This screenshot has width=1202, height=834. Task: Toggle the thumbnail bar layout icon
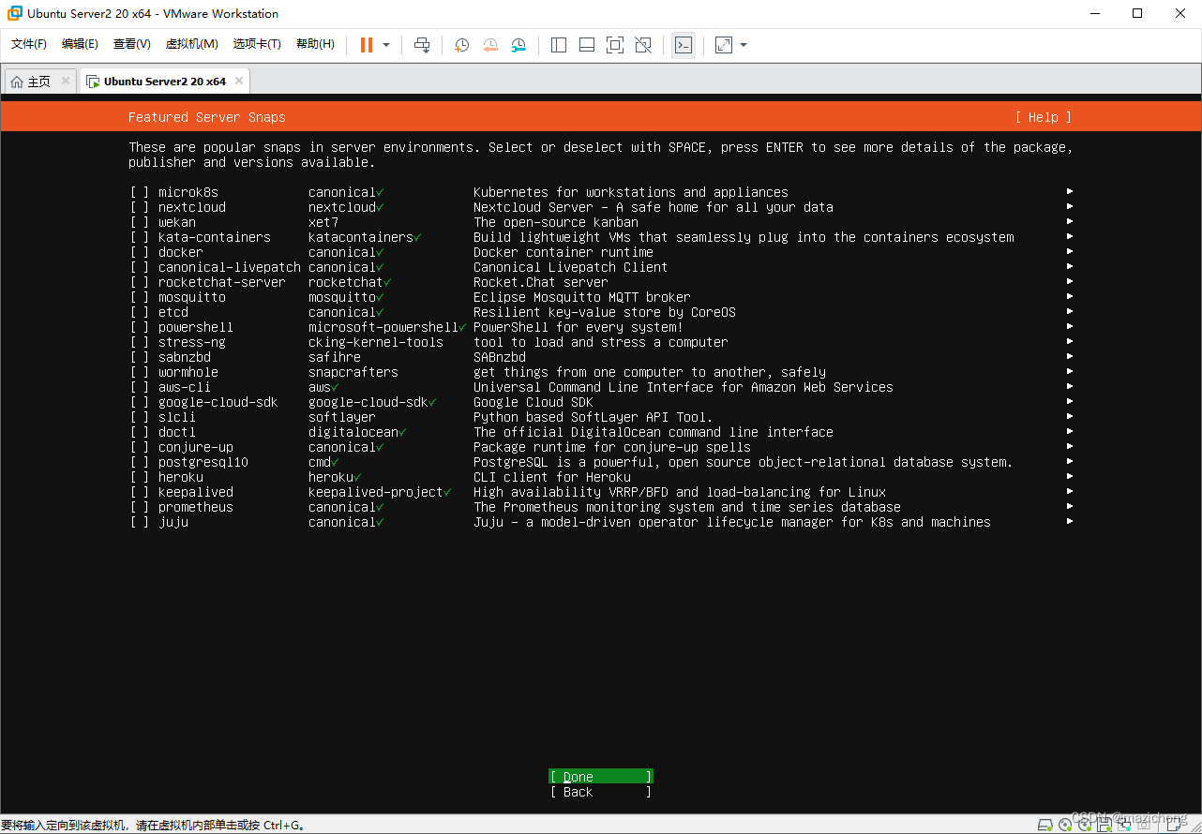point(587,45)
